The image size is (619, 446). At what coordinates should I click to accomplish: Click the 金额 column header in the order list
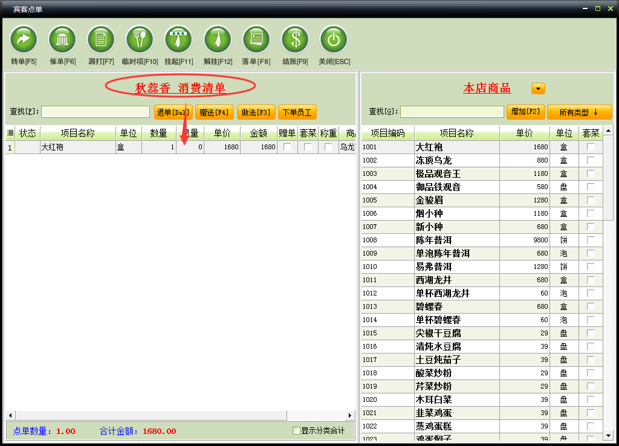(x=259, y=133)
